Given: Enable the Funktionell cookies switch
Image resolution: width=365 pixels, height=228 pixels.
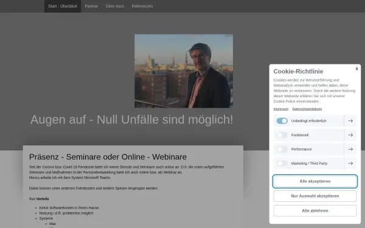Looking at the screenshot, I should 282,135.
